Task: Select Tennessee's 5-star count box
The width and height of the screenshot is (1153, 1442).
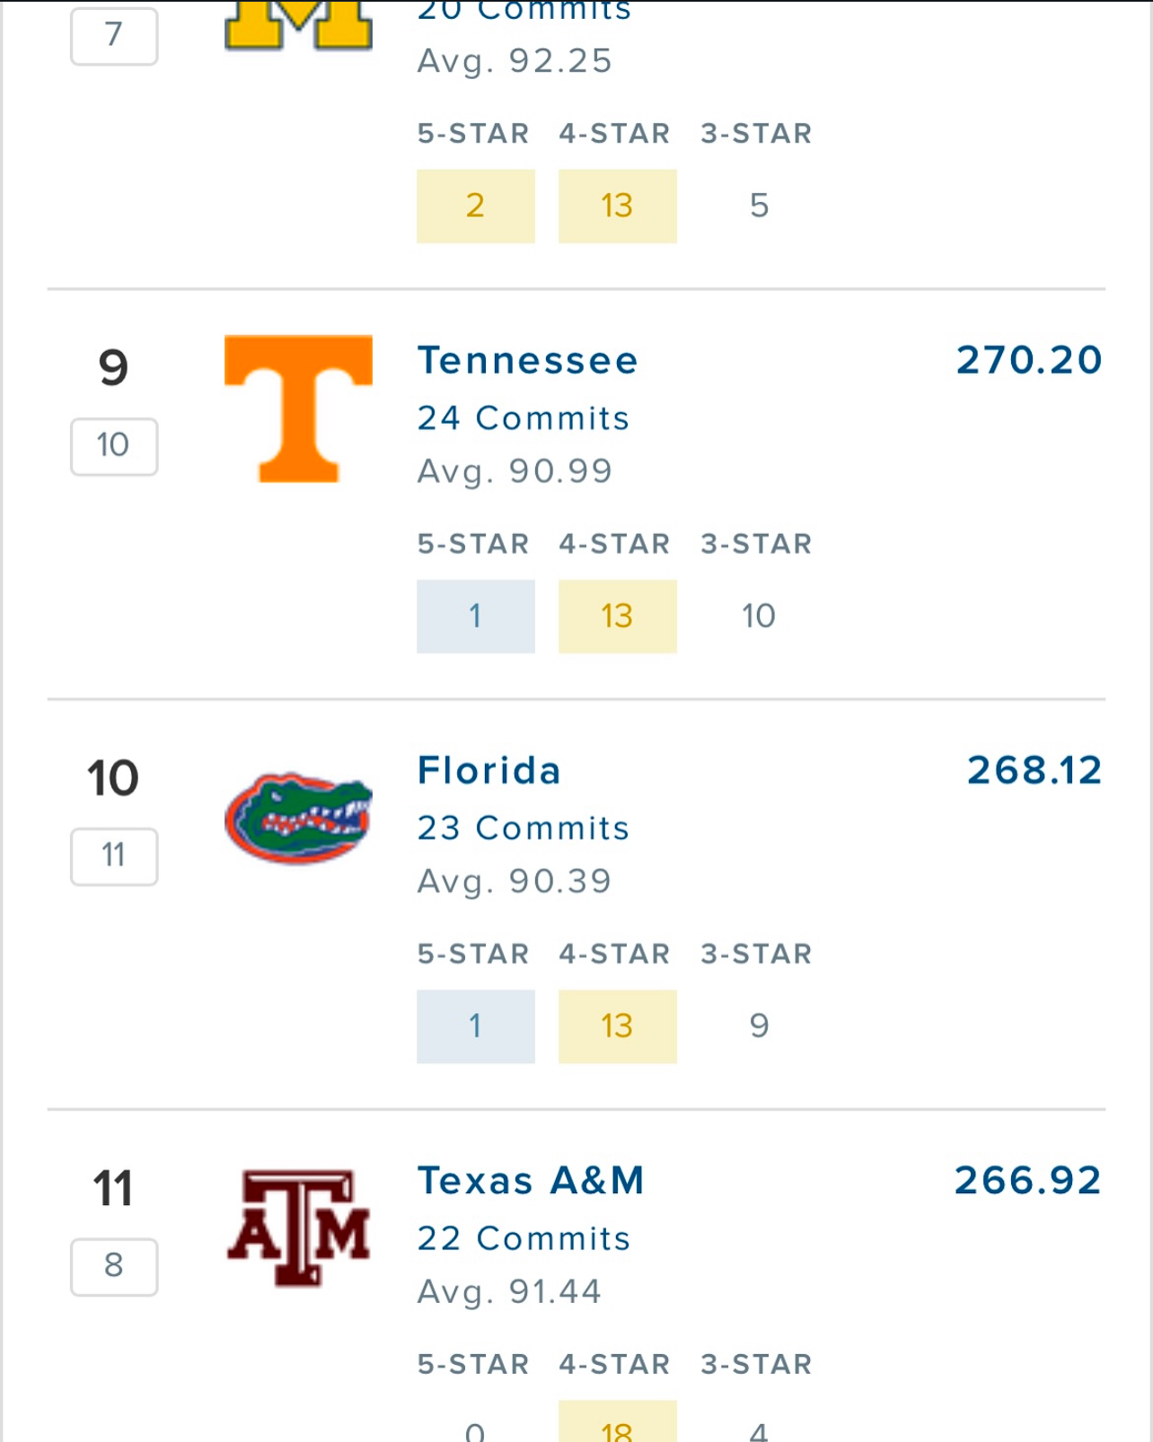Action: (476, 616)
